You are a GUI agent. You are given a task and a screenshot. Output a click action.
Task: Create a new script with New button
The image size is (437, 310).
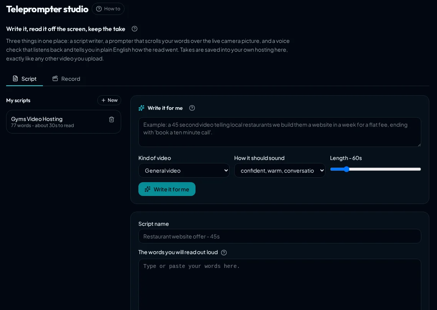click(x=109, y=100)
